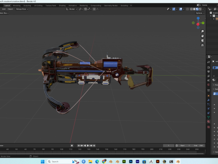Click the viewport pan hand icon
Screen dimensions: 218x164
tap(203, 36)
